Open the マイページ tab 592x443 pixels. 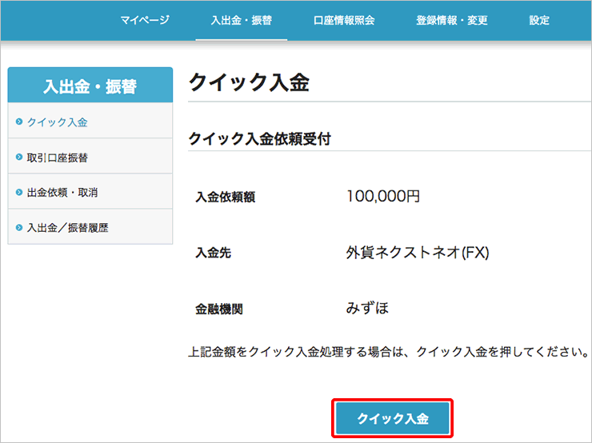click(145, 21)
